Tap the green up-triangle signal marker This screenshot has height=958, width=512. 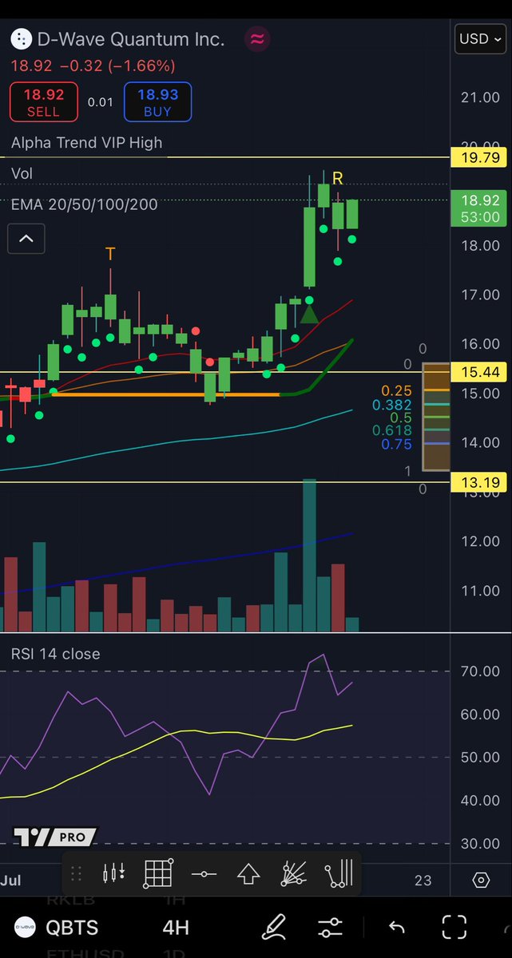[x=309, y=313]
